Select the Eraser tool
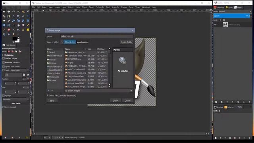254x143 pixels. [9, 30]
